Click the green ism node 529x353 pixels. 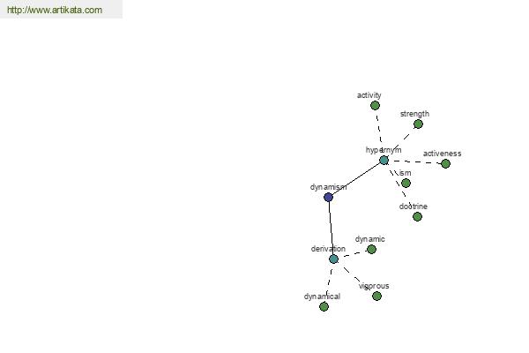pos(406,183)
